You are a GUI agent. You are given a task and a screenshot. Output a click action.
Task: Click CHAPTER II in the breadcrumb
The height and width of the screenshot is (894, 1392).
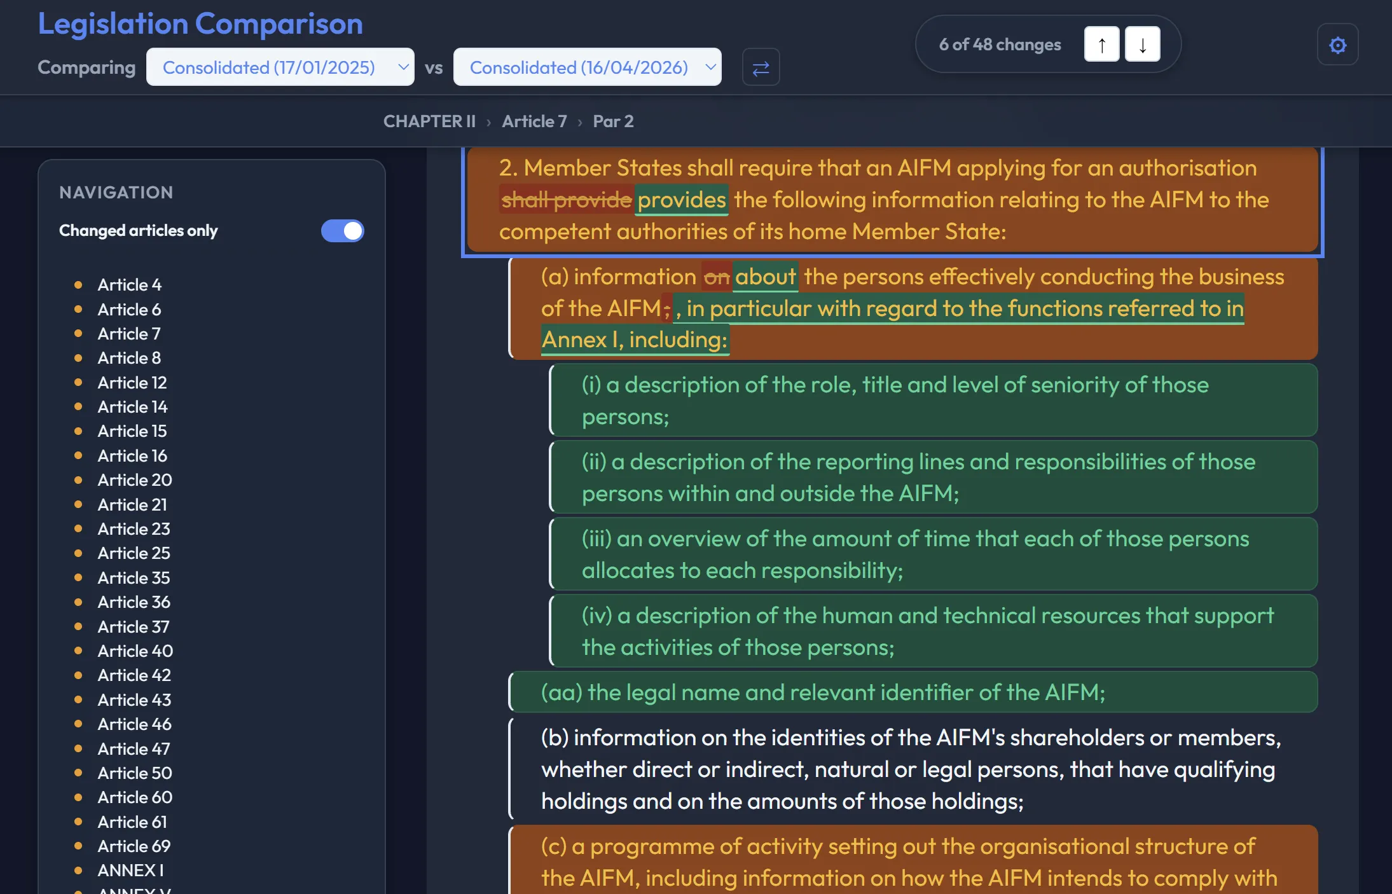[x=430, y=121]
